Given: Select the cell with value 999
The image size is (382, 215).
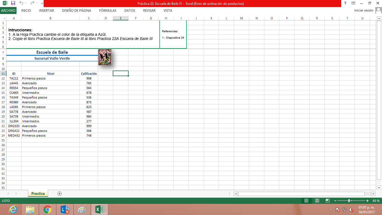Looking at the screenshot, I should coord(89,126).
